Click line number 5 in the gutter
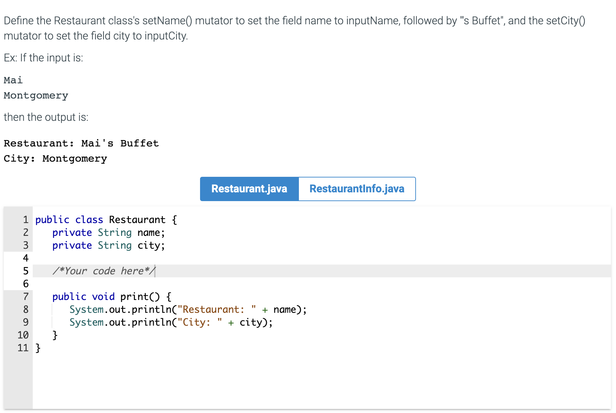The width and height of the screenshot is (616, 413). 25,271
